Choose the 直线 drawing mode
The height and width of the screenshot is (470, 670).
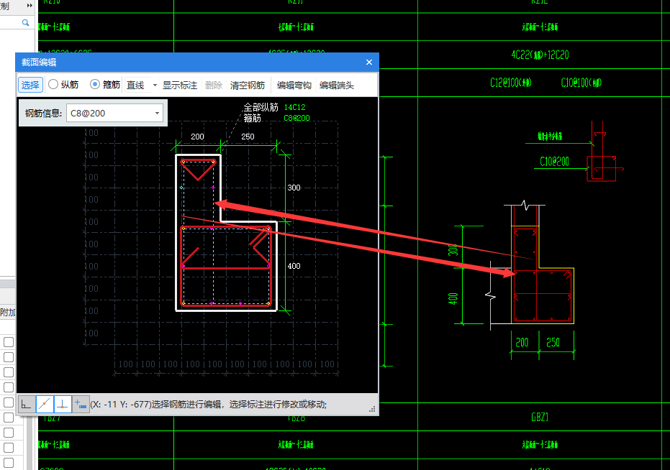pos(135,86)
